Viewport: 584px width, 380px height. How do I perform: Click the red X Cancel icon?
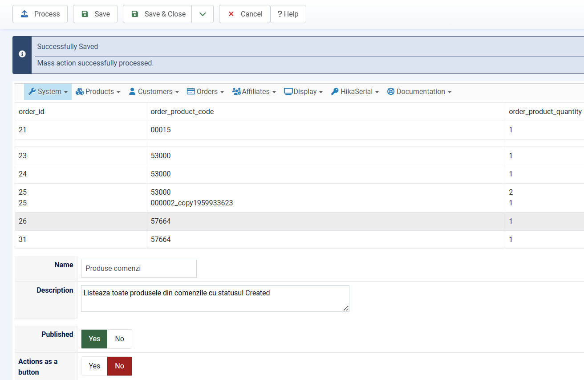click(231, 14)
